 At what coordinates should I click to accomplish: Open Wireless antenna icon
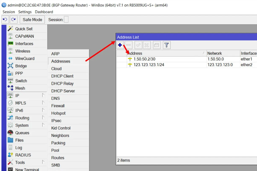coord(10,51)
